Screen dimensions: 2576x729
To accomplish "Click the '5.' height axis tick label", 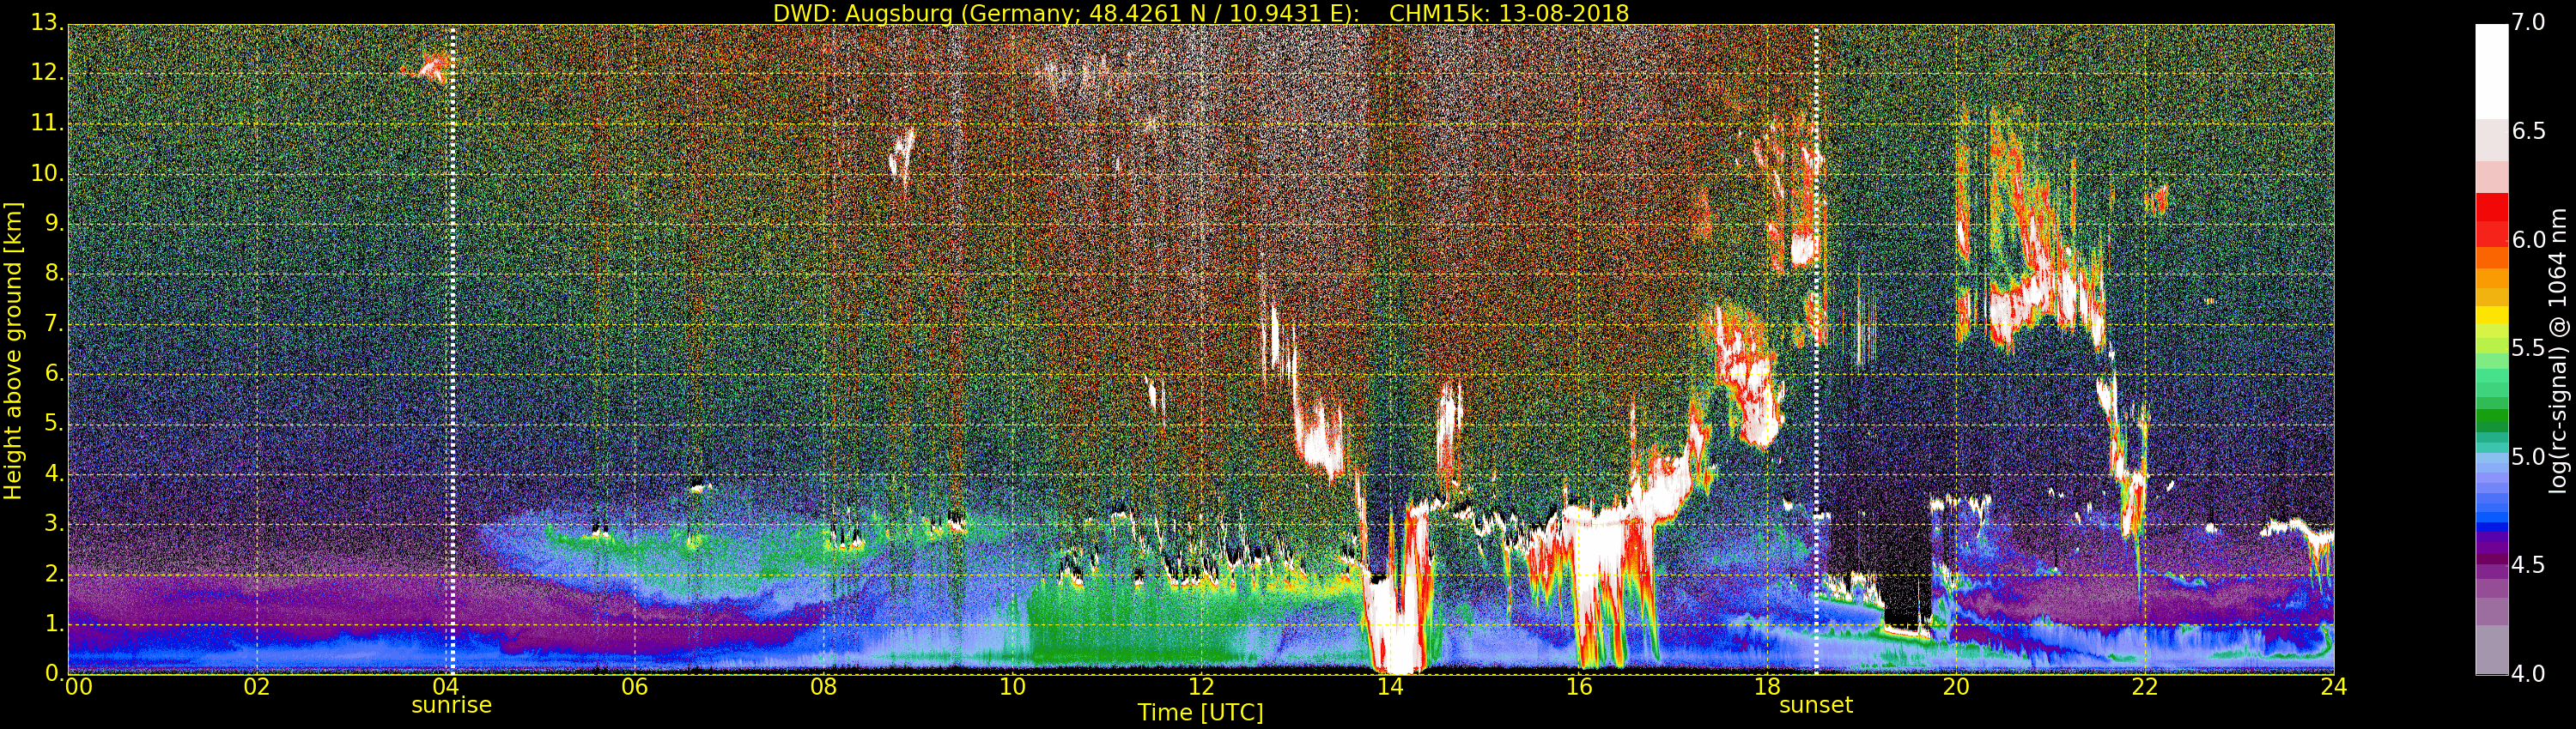I will pos(53,424).
